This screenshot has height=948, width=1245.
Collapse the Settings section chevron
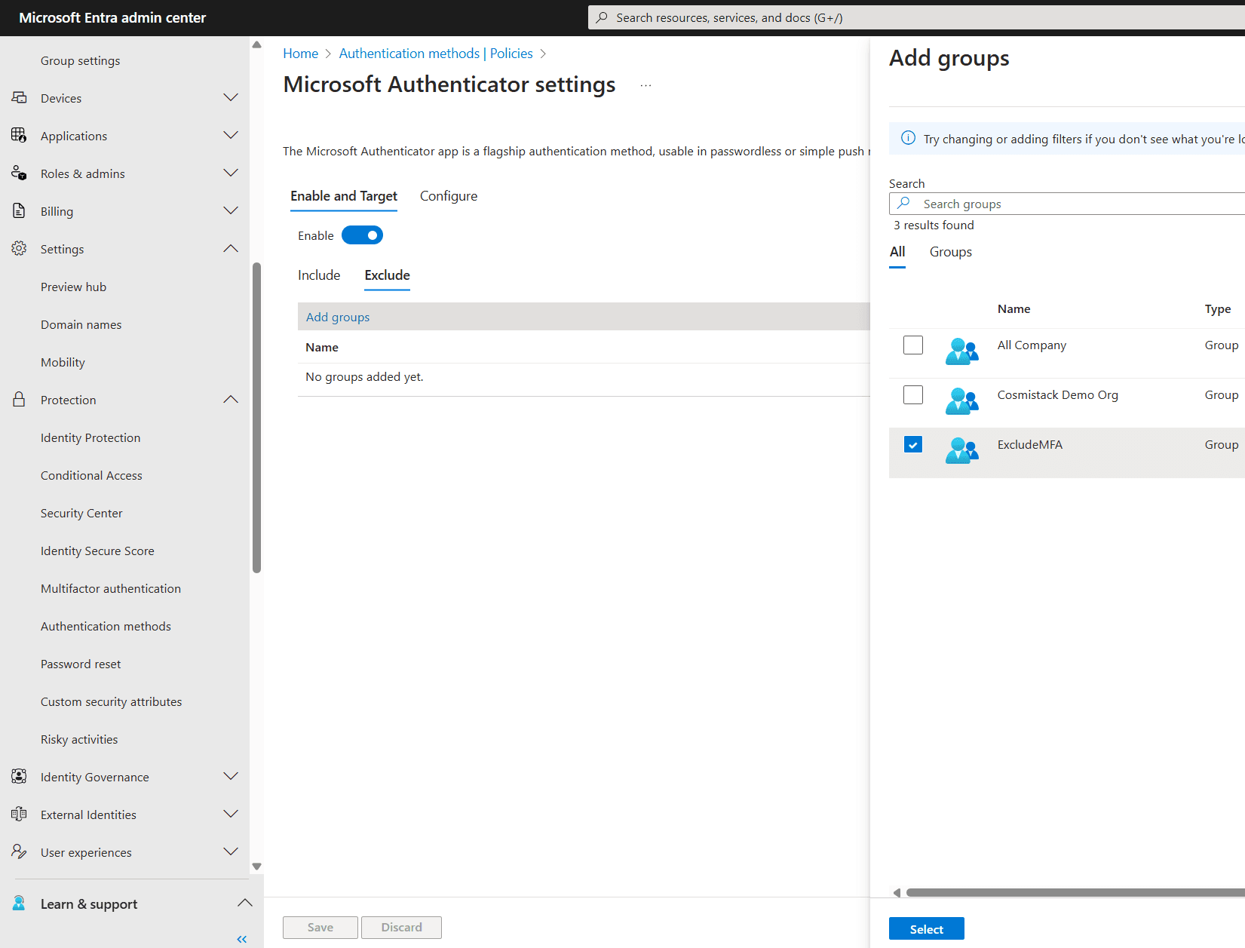231,249
